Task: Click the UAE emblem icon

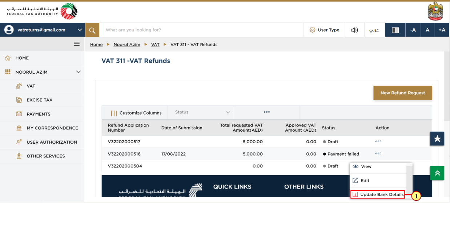Action: 435,11
